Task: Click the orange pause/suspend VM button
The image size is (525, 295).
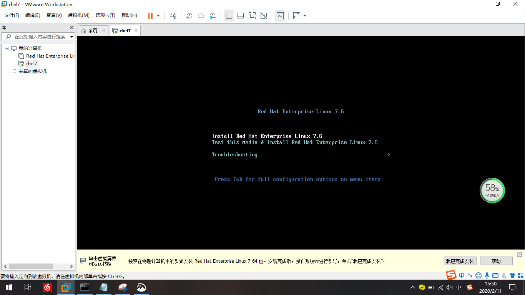Action: tap(150, 16)
